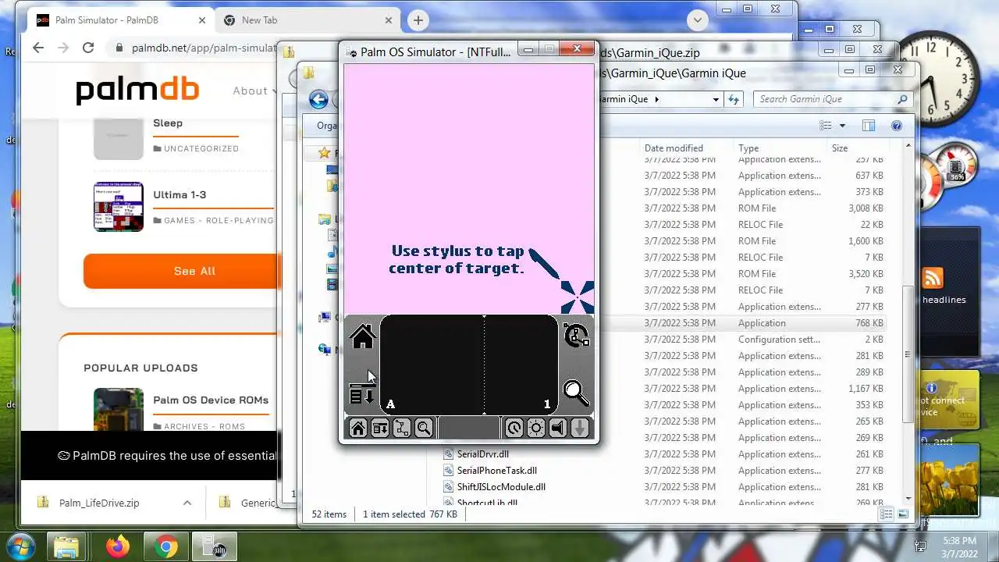The height and width of the screenshot is (562, 999).
Task: Open File Explorer from the taskbar
Action: pos(67,546)
